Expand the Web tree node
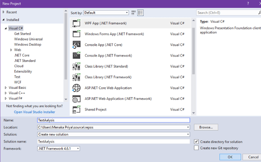Image resolution: width=261 pixels, height=162 pixels. (11, 50)
